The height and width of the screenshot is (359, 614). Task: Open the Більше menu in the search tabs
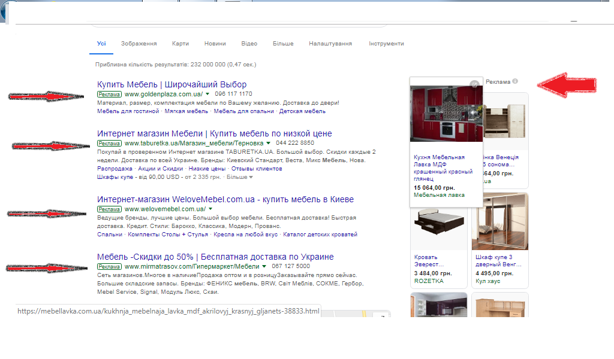pos(283,43)
